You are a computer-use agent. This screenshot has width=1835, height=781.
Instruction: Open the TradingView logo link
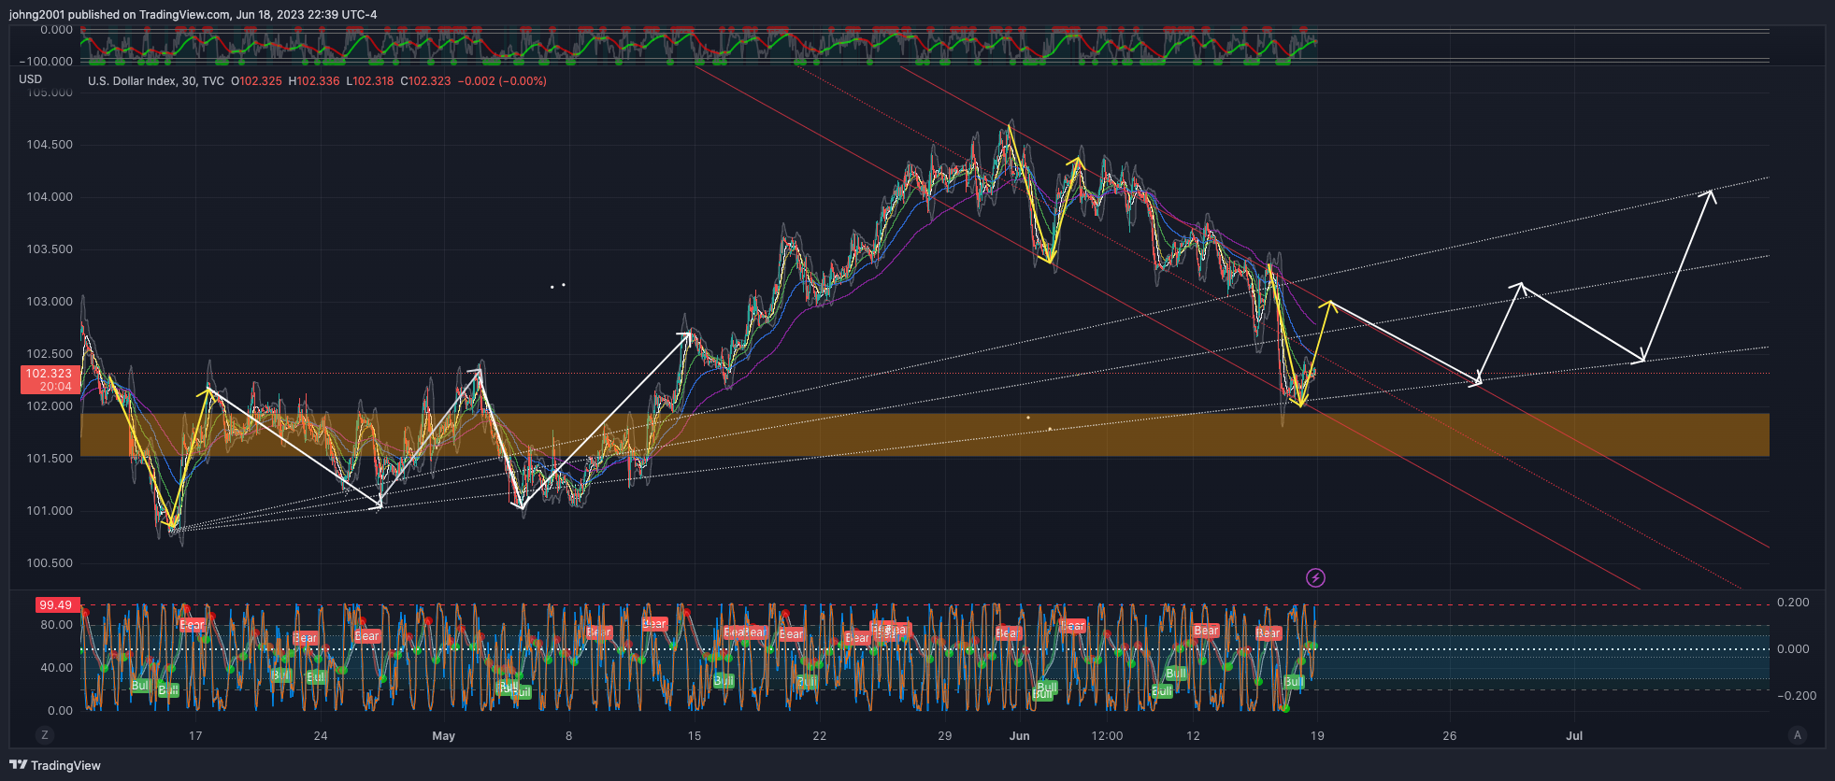55,765
